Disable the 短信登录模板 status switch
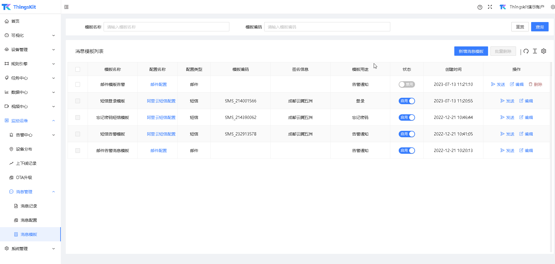This screenshot has height=264, width=555. tap(407, 101)
